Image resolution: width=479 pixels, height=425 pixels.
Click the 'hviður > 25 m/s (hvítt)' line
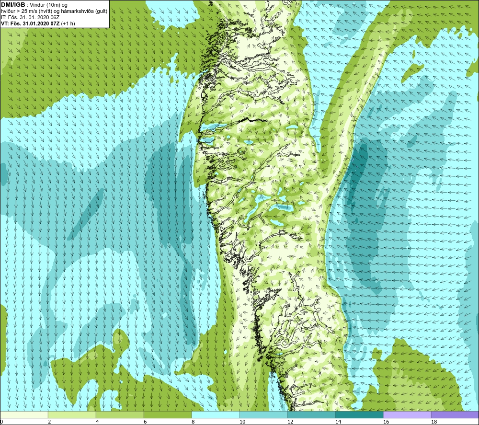27,11
